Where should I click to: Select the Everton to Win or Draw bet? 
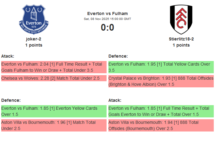[x=161, y=111]
